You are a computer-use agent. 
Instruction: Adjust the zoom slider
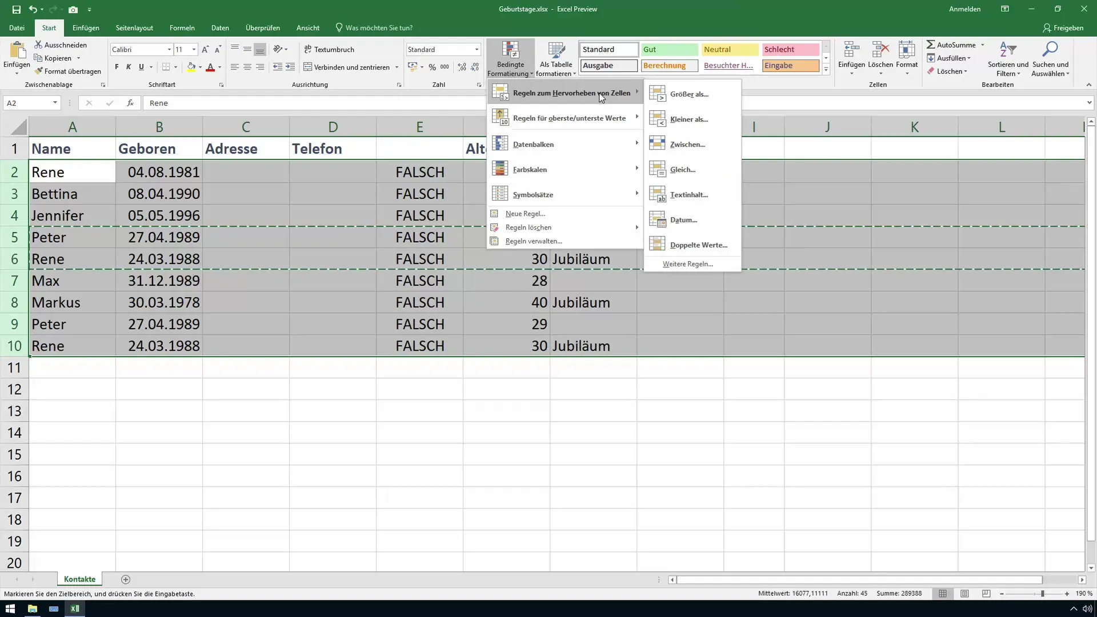1043,594
